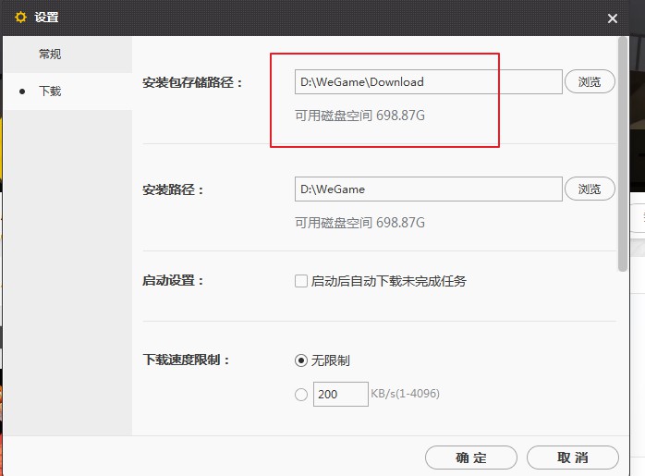Click the D:\WeGame\Download path field
This screenshot has width=645, height=476.
click(428, 82)
